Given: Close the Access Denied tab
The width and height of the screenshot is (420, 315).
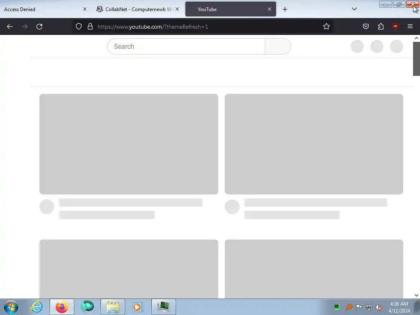Looking at the screenshot, I should pos(85,9).
